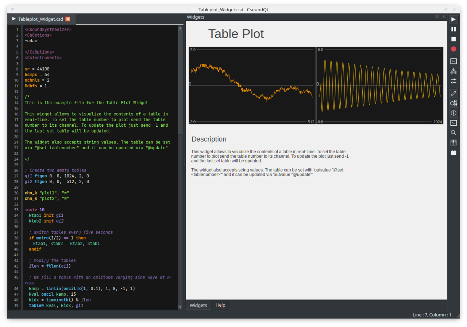Click the red record button
The height and width of the screenshot is (327, 467).
pyautogui.click(x=454, y=49)
